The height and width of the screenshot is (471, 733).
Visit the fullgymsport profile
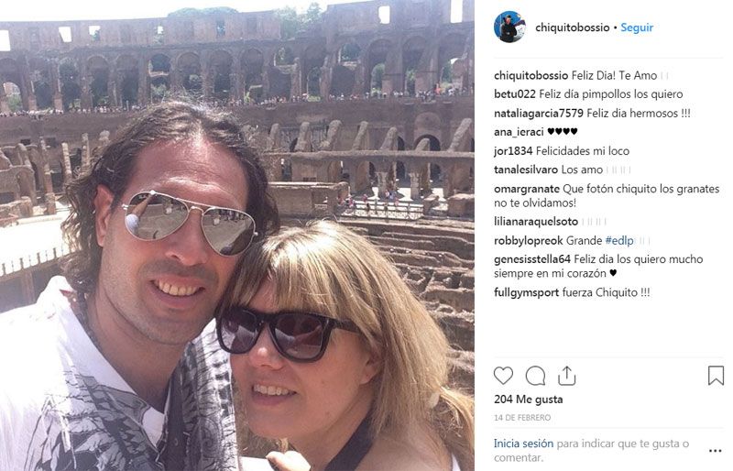coord(526,293)
